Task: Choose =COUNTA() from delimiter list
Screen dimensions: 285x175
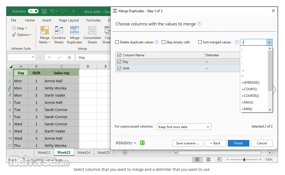Action: coord(254,96)
